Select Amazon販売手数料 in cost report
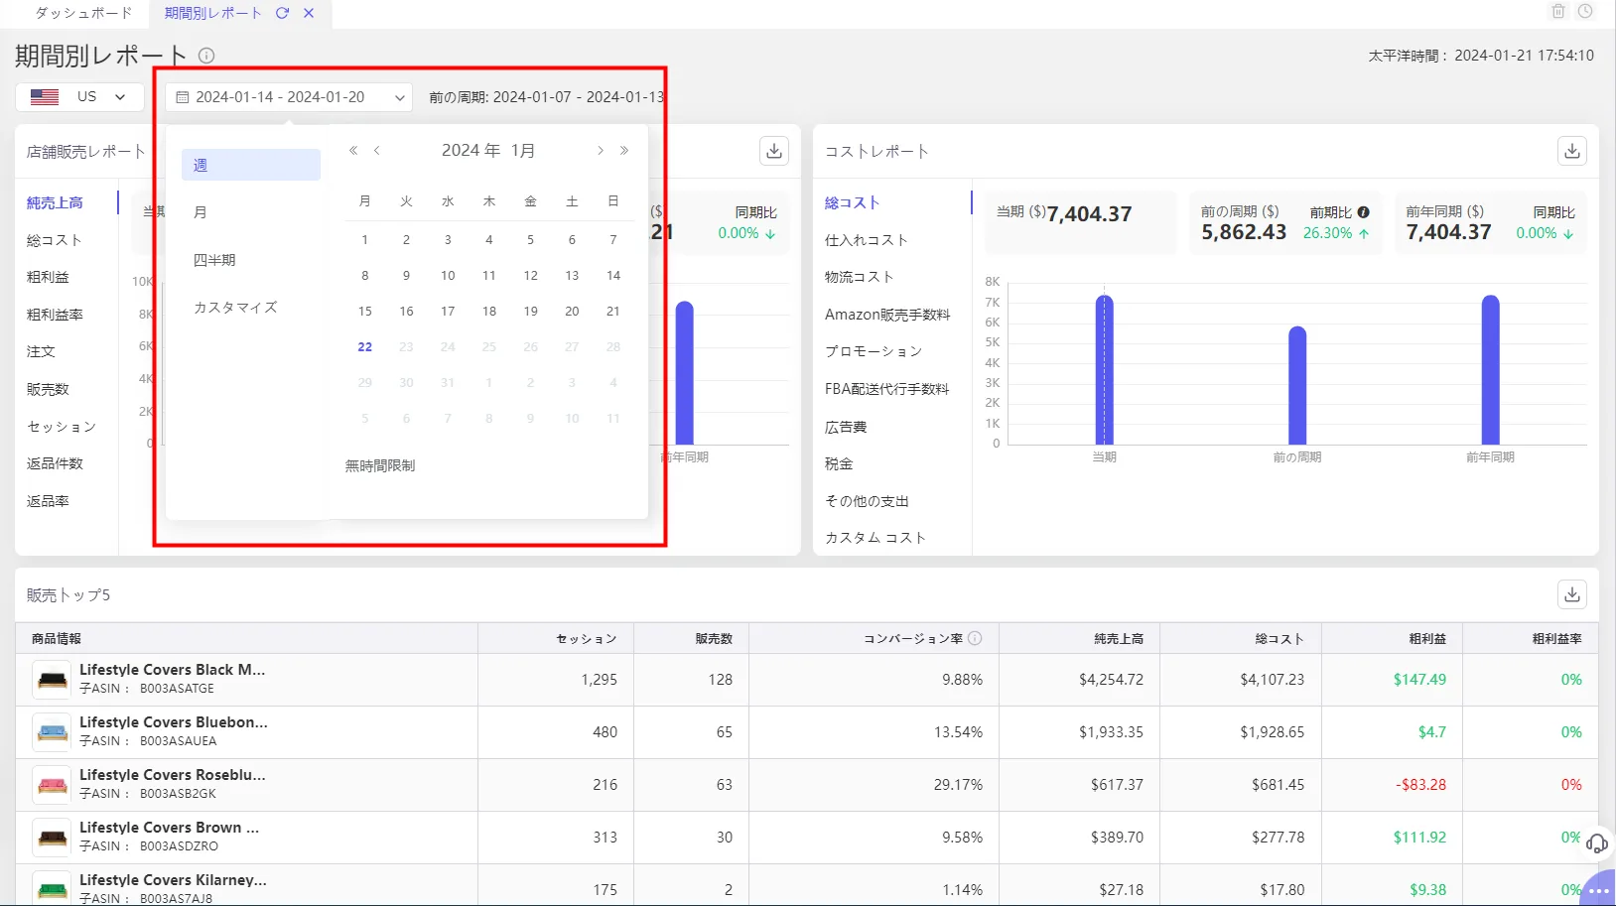The height and width of the screenshot is (906, 1616). (887, 315)
